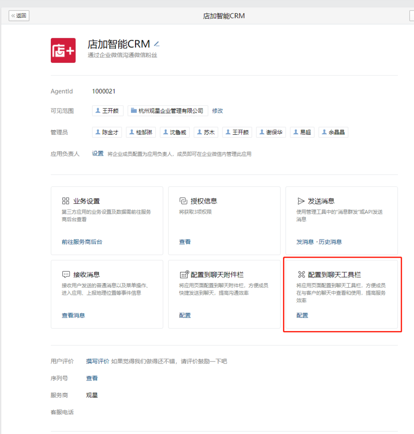The height and width of the screenshot is (434, 414).
Task: Select the 杭州观星企业管理有限公司 department tag
Action: point(168,111)
